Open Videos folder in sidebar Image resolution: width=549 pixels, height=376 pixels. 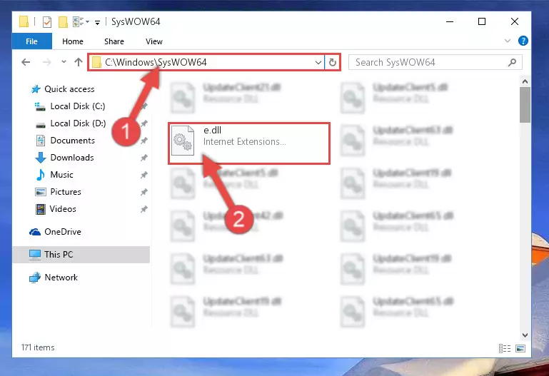(x=63, y=209)
